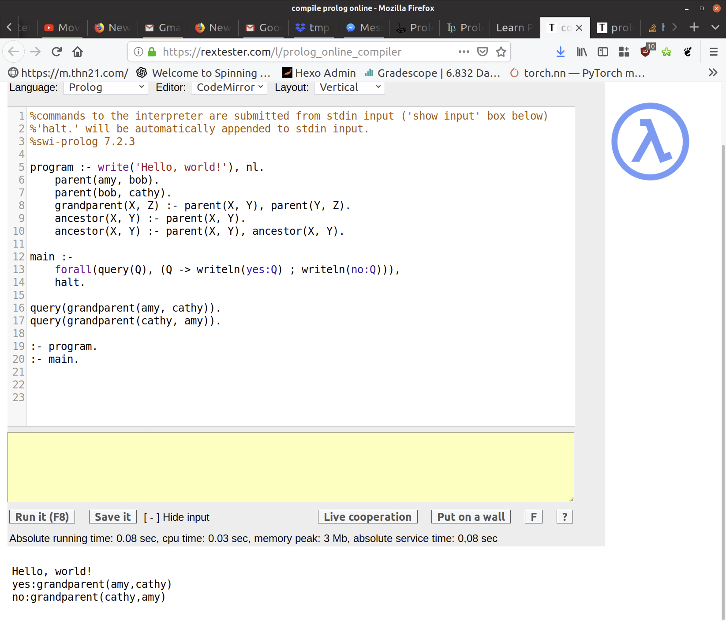Toggle the Hide input option
726x621 pixels.
(176, 517)
